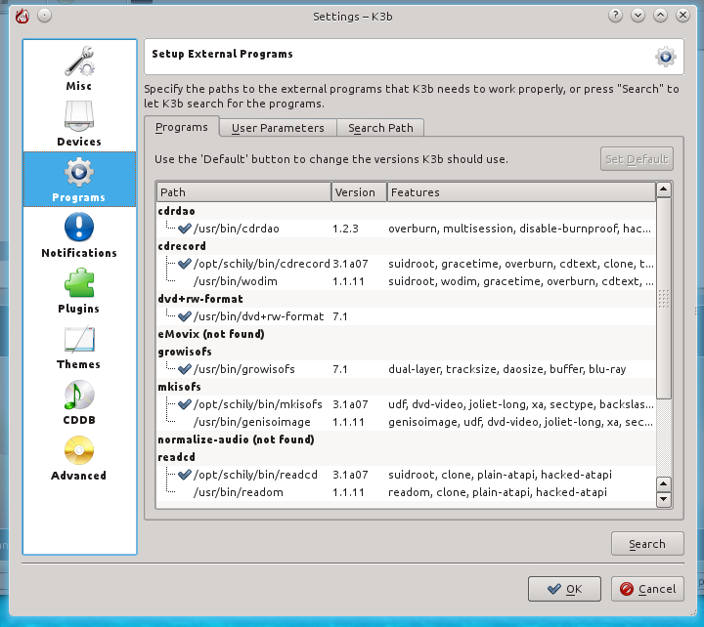Open the Notifications settings section
This screenshot has height=627, width=704.
[x=79, y=235]
